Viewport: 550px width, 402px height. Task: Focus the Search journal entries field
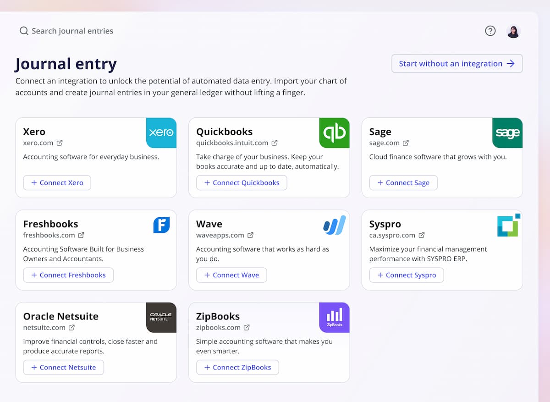(x=72, y=31)
